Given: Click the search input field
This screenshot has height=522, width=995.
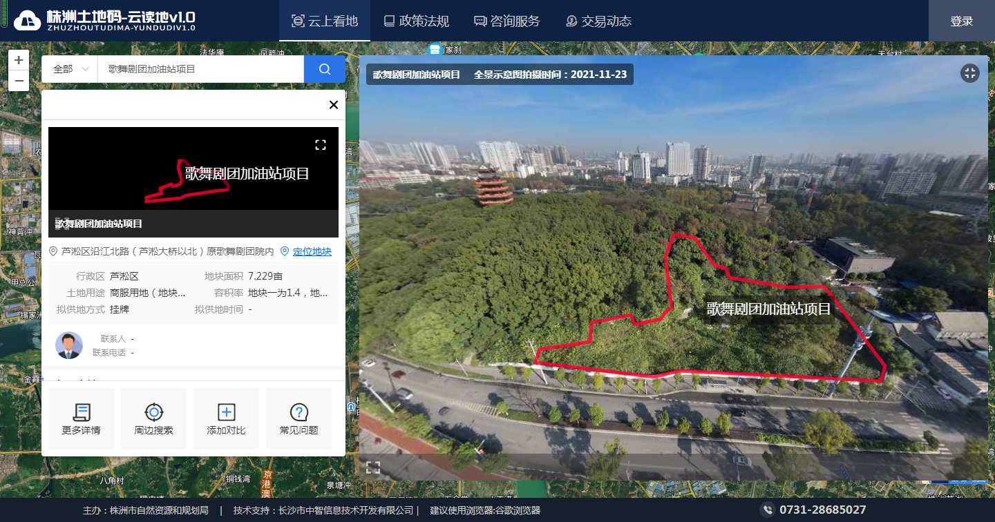Looking at the screenshot, I should [x=200, y=69].
